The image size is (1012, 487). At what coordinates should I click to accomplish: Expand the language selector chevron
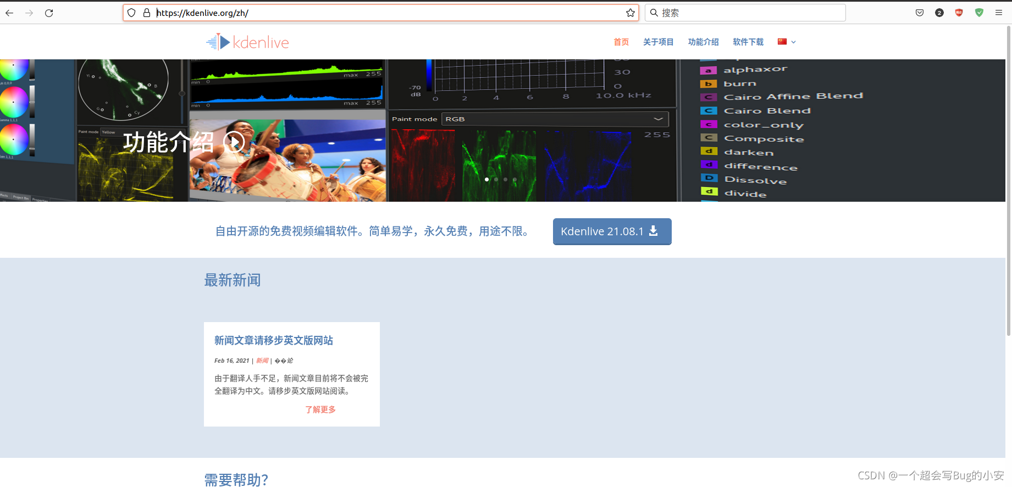pyautogui.click(x=793, y=42)
